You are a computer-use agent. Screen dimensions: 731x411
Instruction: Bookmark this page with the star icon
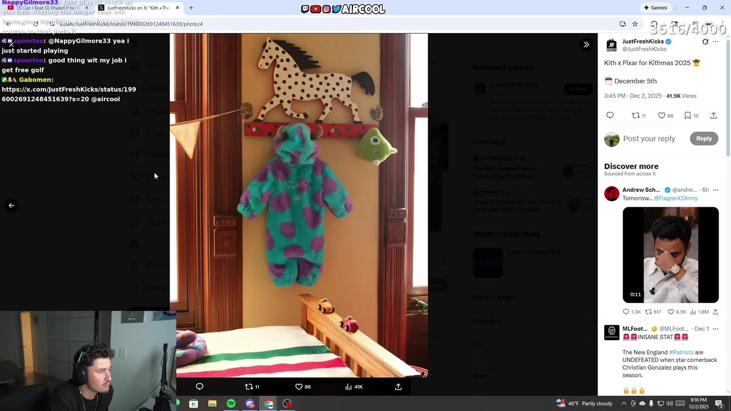635,24
